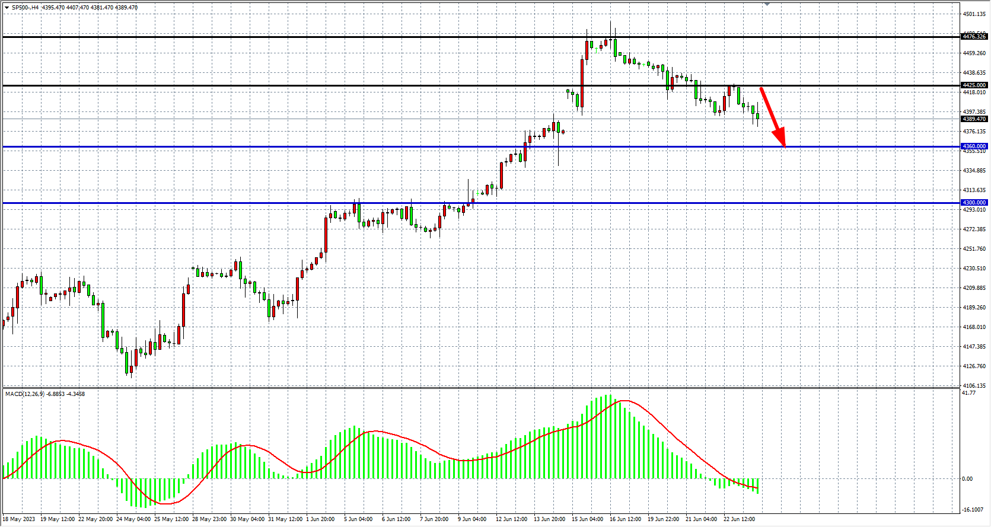Click the MACD 0.00 scale level
The image size is (991, 527).
pos(967,479)
